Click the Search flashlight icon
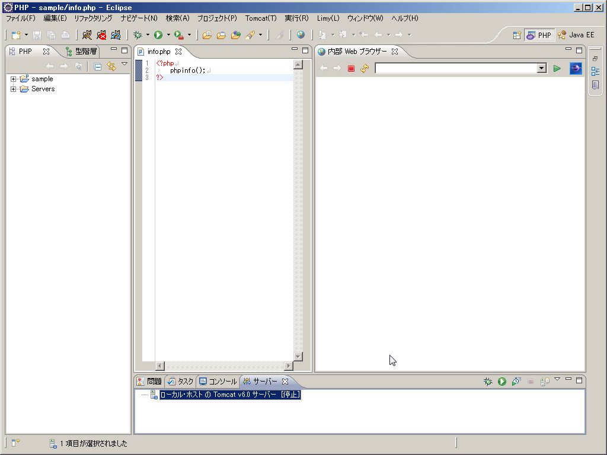607x455 pixels. click(250, 35)
